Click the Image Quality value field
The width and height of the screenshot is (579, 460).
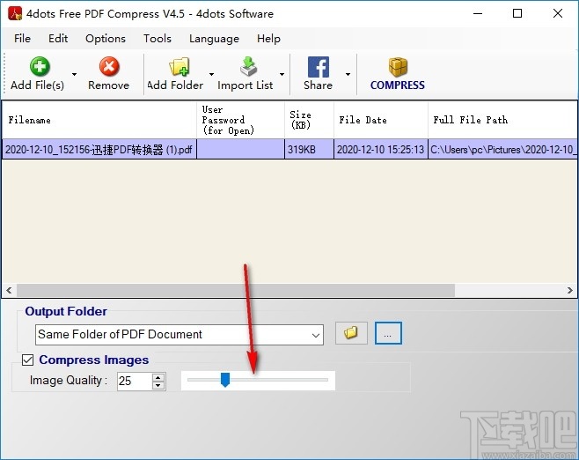click(135, 381)
